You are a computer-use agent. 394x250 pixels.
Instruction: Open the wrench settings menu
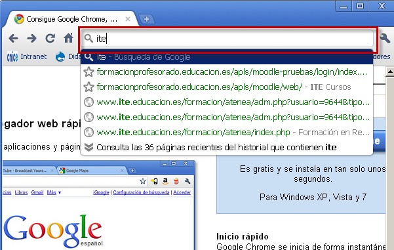(x=384, y=39)
